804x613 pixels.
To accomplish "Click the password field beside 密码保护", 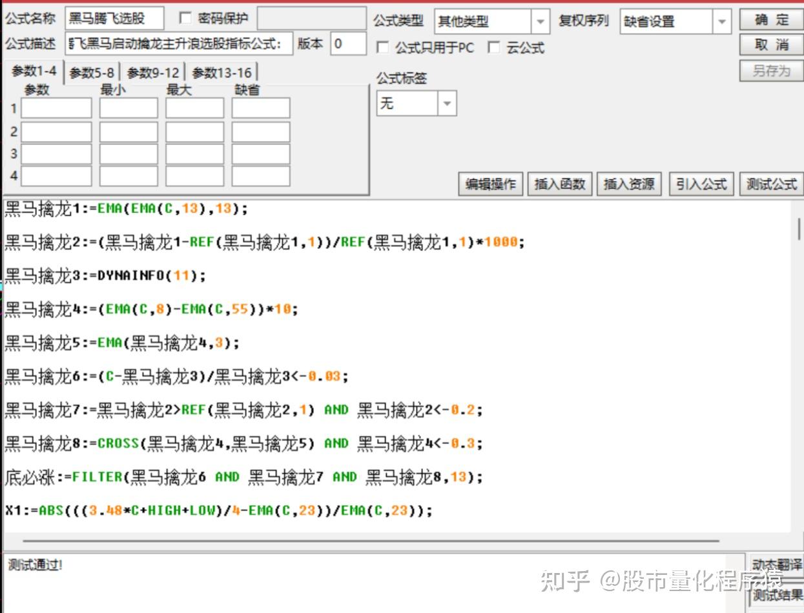I will click(x=312, y=19).
